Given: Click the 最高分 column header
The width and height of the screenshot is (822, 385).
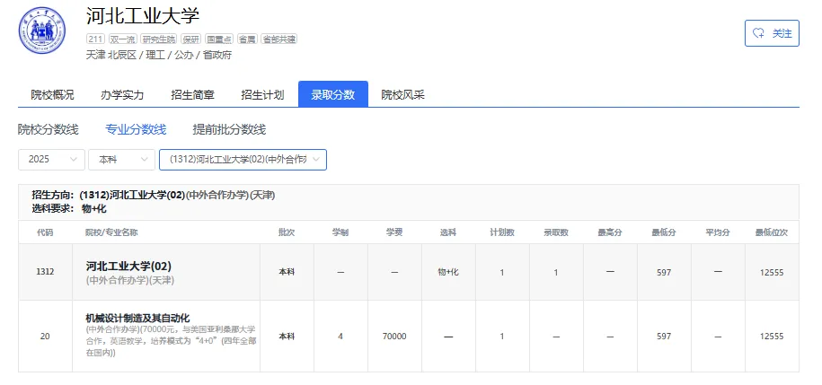Looking at the screenshot, I should point(610,232).
